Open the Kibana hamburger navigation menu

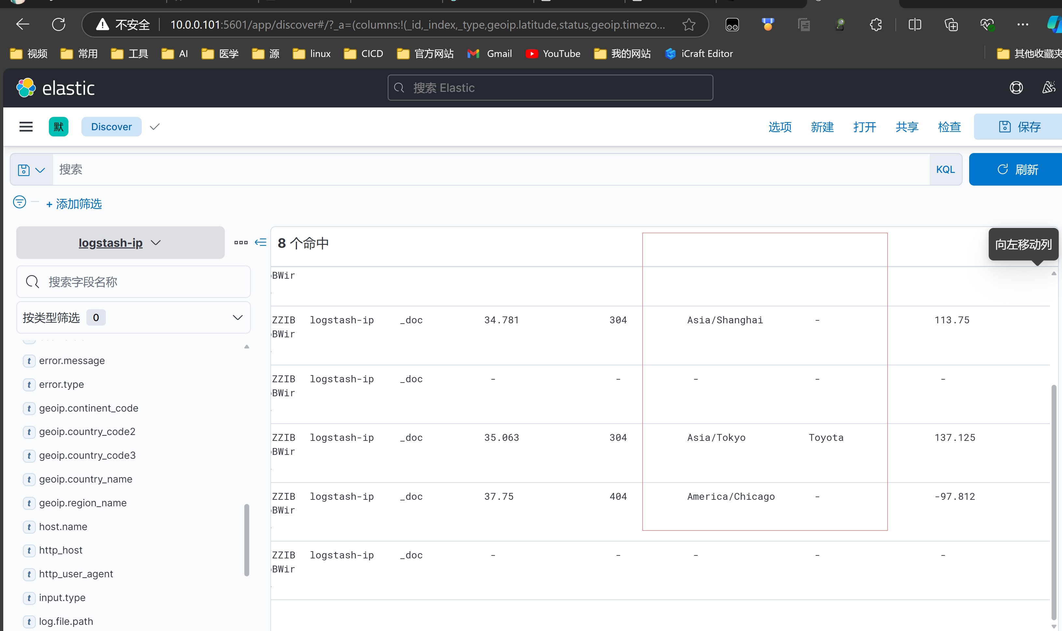26,127
